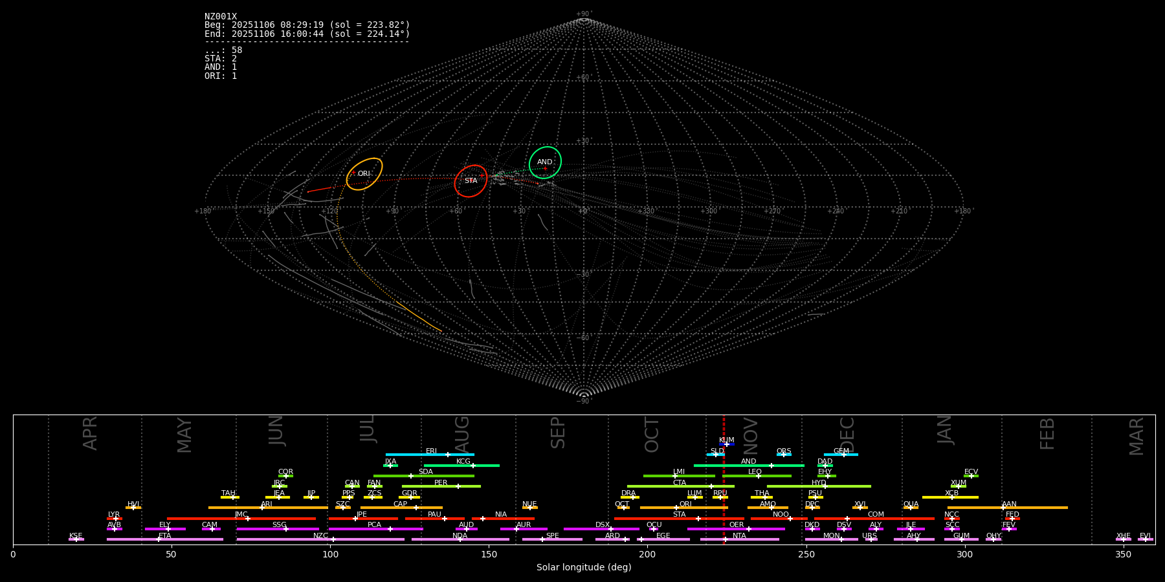Click the FEB month label

pyautogui.click(x=1047, y=434)
